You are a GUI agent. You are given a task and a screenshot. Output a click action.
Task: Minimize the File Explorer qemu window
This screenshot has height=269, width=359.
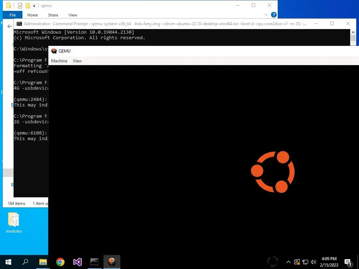(x=238, y=5)
